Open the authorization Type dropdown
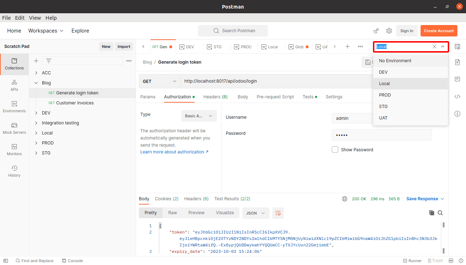 [x=199, y=116]
